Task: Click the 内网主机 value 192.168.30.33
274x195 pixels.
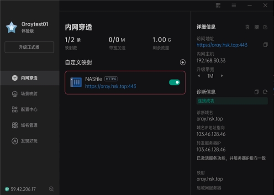Action: [211, 61]
